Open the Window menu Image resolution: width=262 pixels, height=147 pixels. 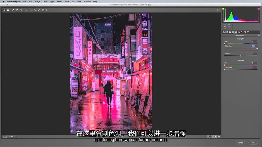[87, 2]
